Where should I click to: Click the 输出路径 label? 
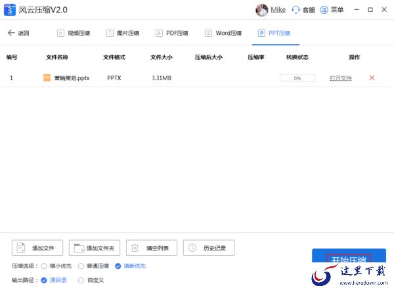24,280
